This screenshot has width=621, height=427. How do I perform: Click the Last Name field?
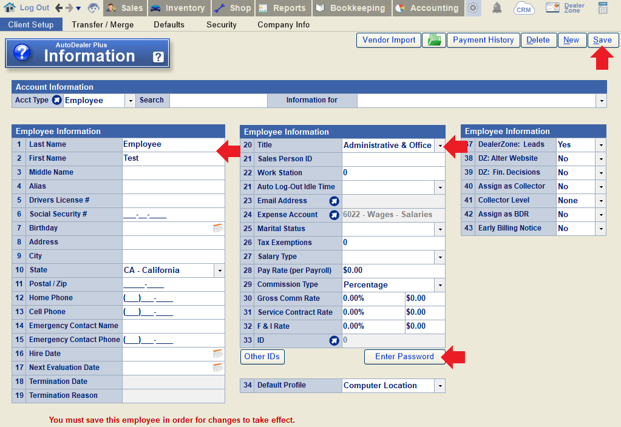tap(174, 144)
